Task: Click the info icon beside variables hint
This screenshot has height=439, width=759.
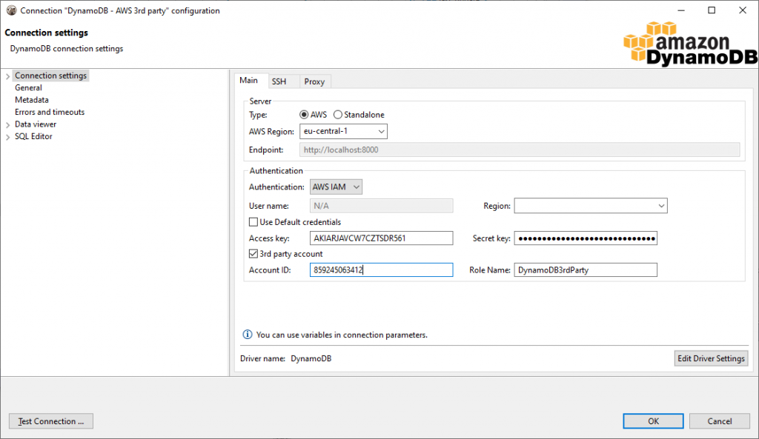Action: 248,335
